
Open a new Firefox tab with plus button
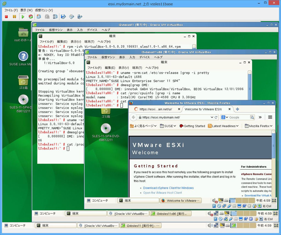pyautogui.click(x=237, y=109)
